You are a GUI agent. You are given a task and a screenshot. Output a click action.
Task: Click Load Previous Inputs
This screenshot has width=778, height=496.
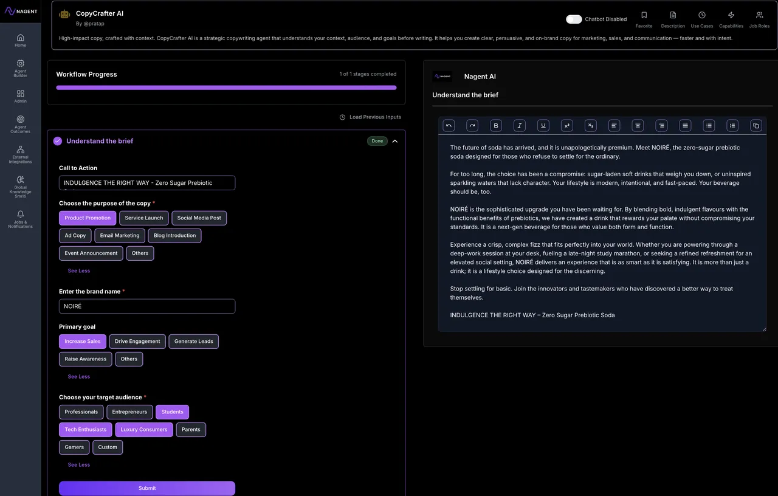click(x=370, y=117)
